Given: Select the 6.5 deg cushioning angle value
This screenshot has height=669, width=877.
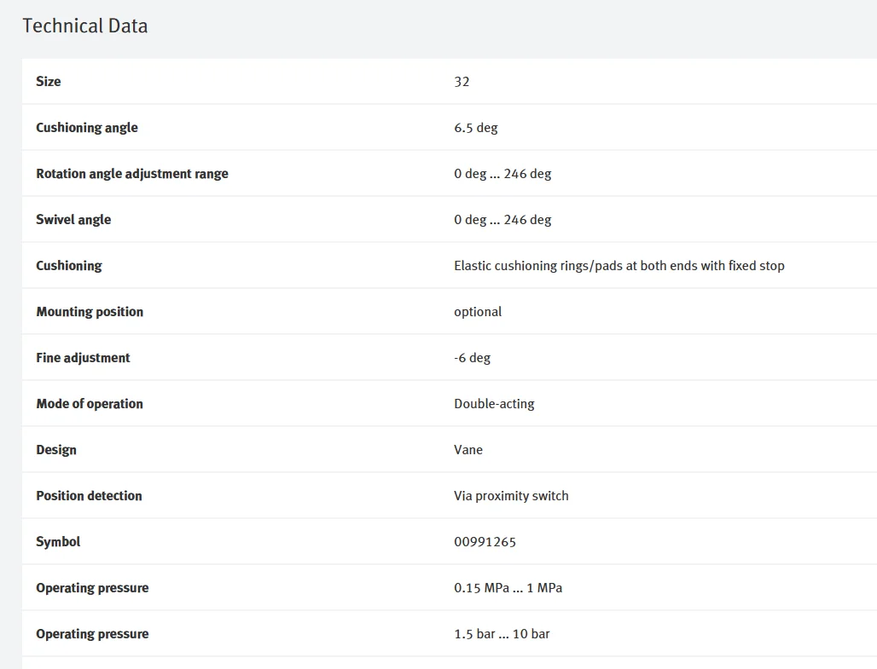Looking at the screenshot, I should pos(475,128).
